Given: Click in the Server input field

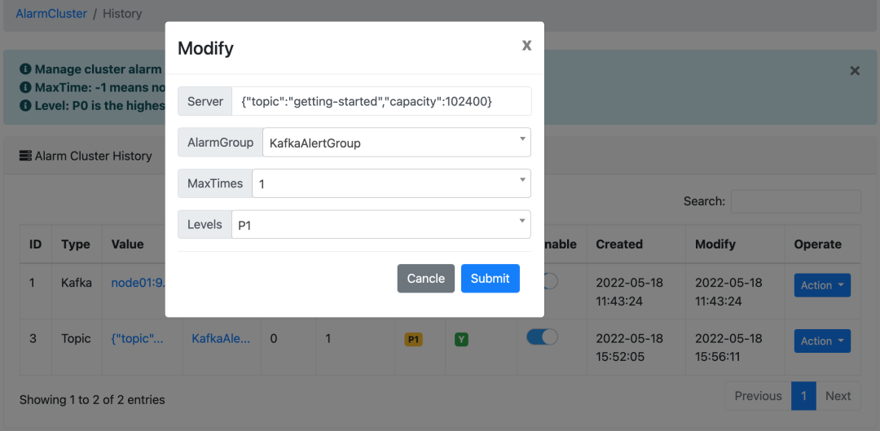Looking at the screenshot, I should tap(381, 101).
